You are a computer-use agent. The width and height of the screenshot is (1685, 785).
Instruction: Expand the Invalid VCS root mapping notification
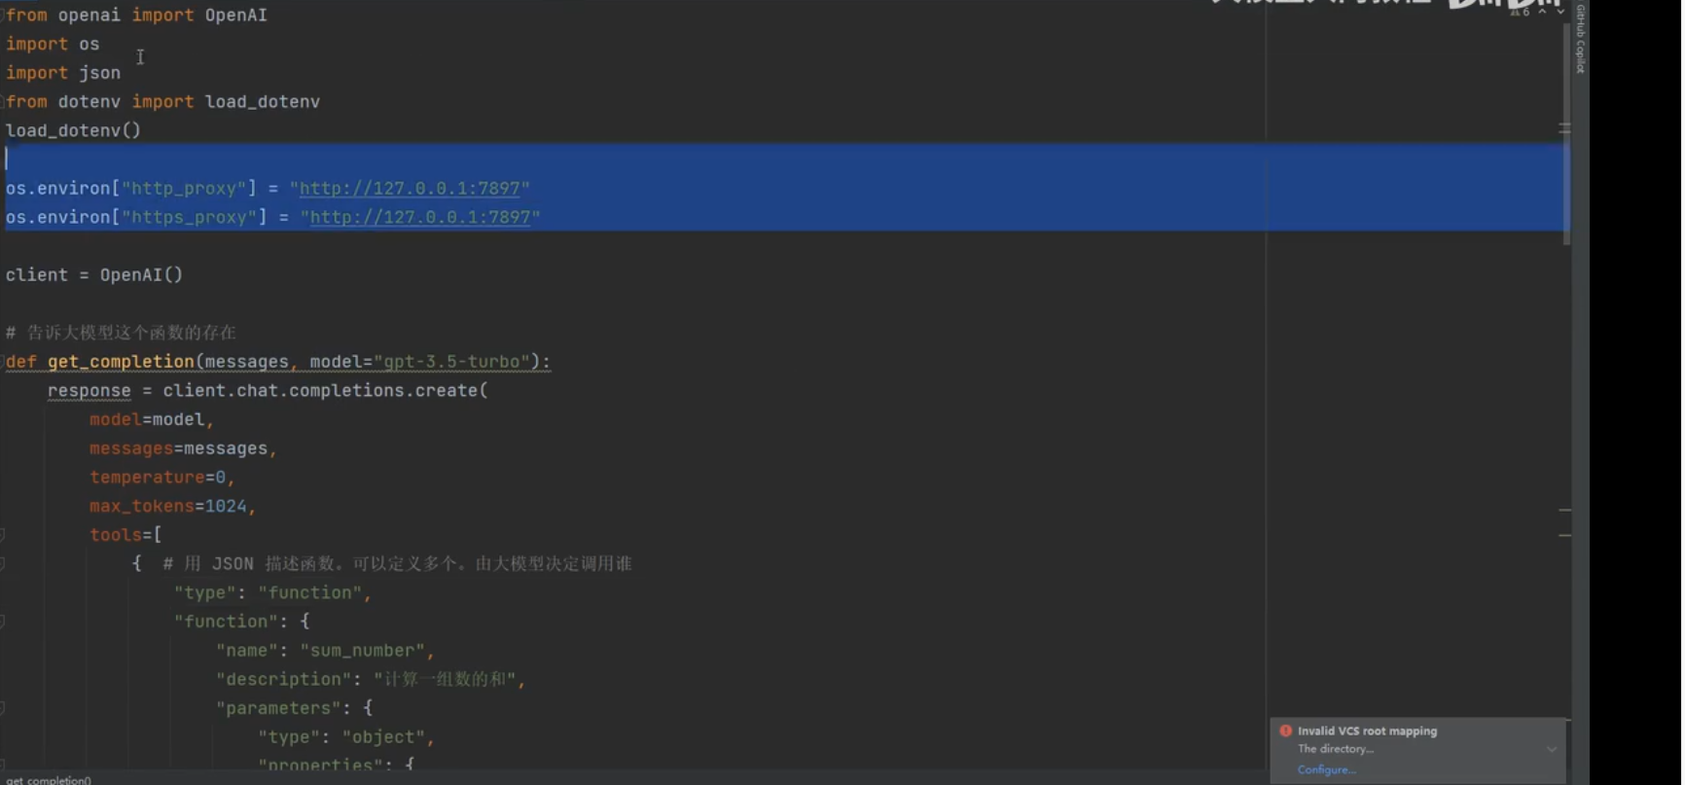(1552, 749)
